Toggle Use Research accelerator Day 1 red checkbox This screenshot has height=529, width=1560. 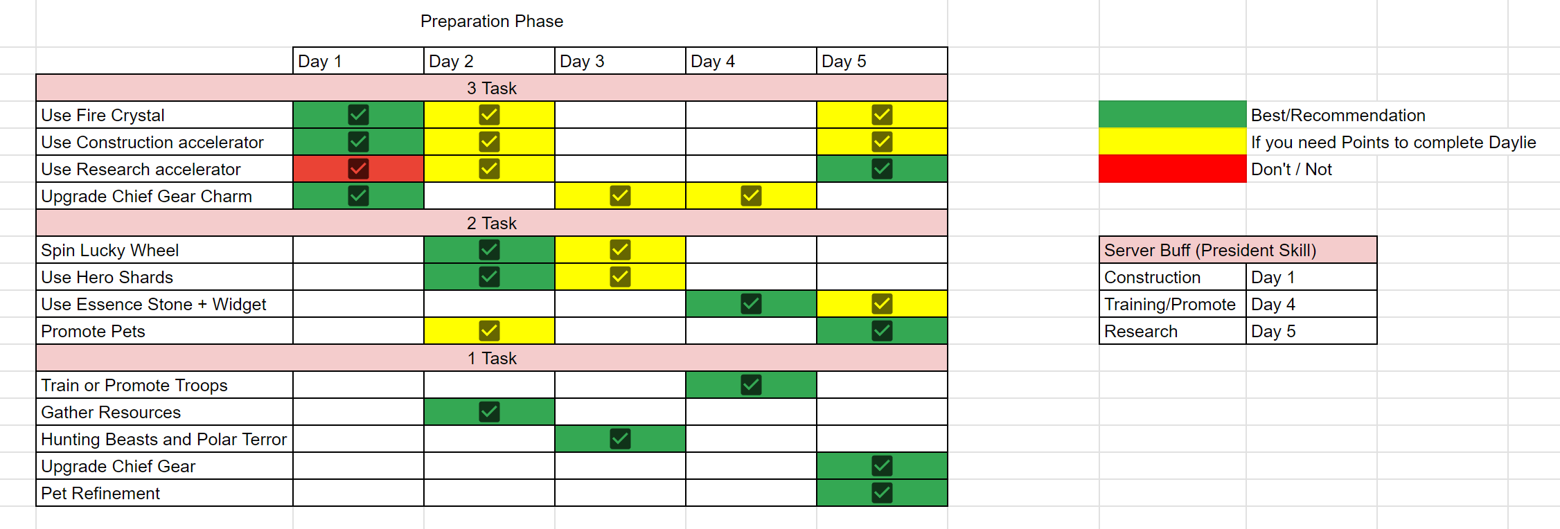[358, 168]
